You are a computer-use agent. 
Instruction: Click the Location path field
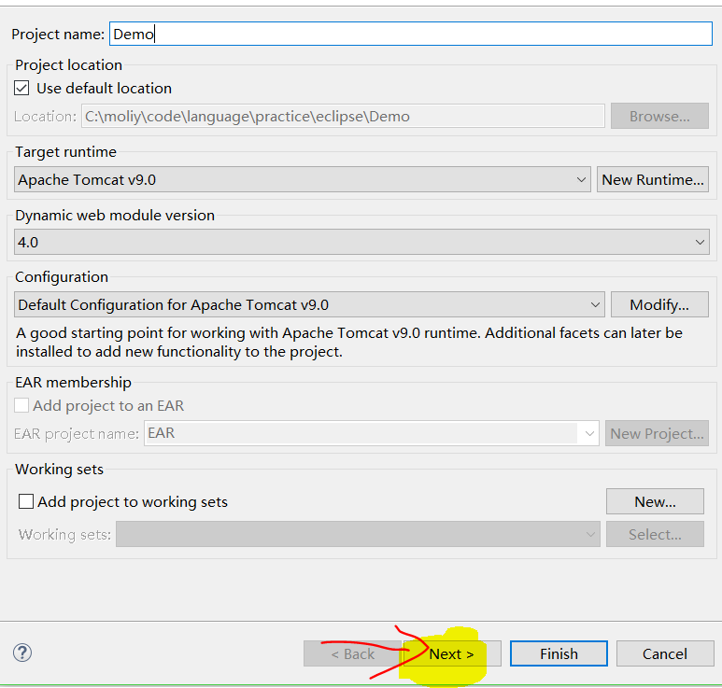point(343,116)
